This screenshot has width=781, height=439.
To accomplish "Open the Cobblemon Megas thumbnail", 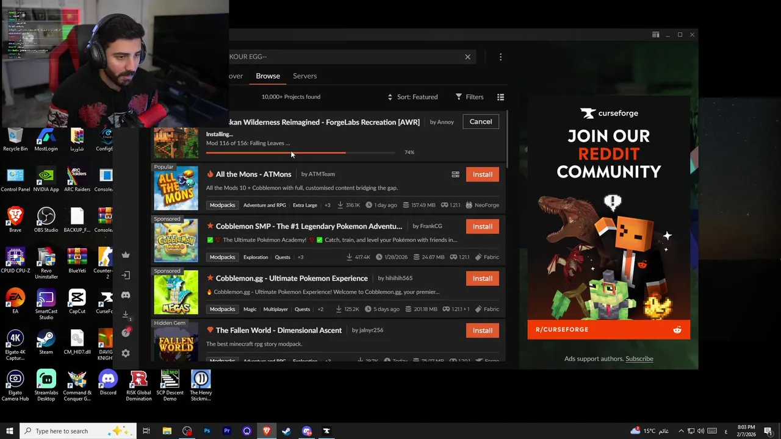I will coord(176,292).
